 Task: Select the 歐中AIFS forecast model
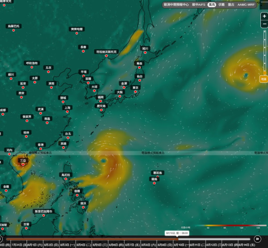pyautogui.click(x=199, y=4)
